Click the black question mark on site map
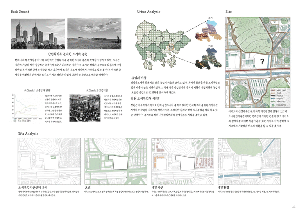297x209 pixels. tap(262, 61)
